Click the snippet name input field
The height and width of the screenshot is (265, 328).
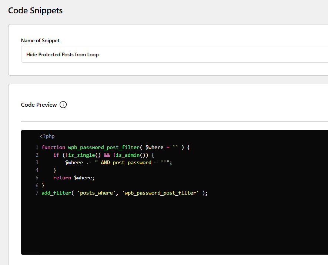(x=111, y=54)
